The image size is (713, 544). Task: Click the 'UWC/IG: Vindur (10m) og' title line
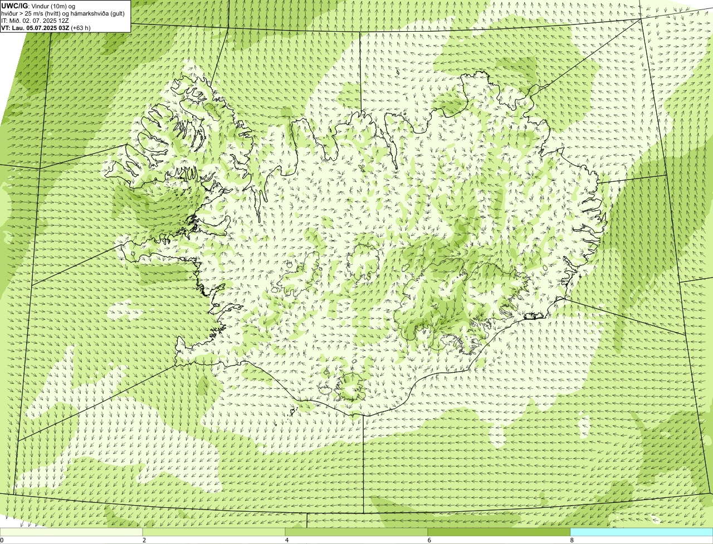coord(38,6)
